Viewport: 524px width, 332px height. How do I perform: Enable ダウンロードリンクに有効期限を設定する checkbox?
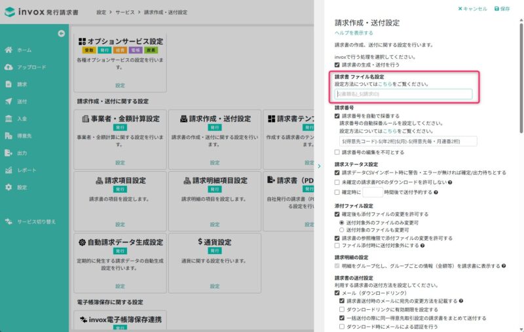tap(341, 310)
